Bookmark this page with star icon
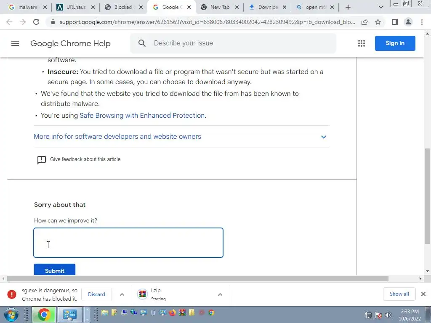Screen dimensions: 431x323 (x=378, y=22)
